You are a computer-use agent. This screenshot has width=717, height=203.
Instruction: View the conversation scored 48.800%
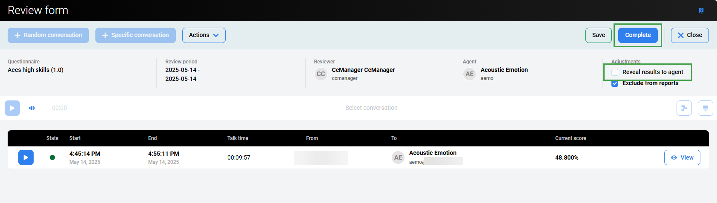682,157
